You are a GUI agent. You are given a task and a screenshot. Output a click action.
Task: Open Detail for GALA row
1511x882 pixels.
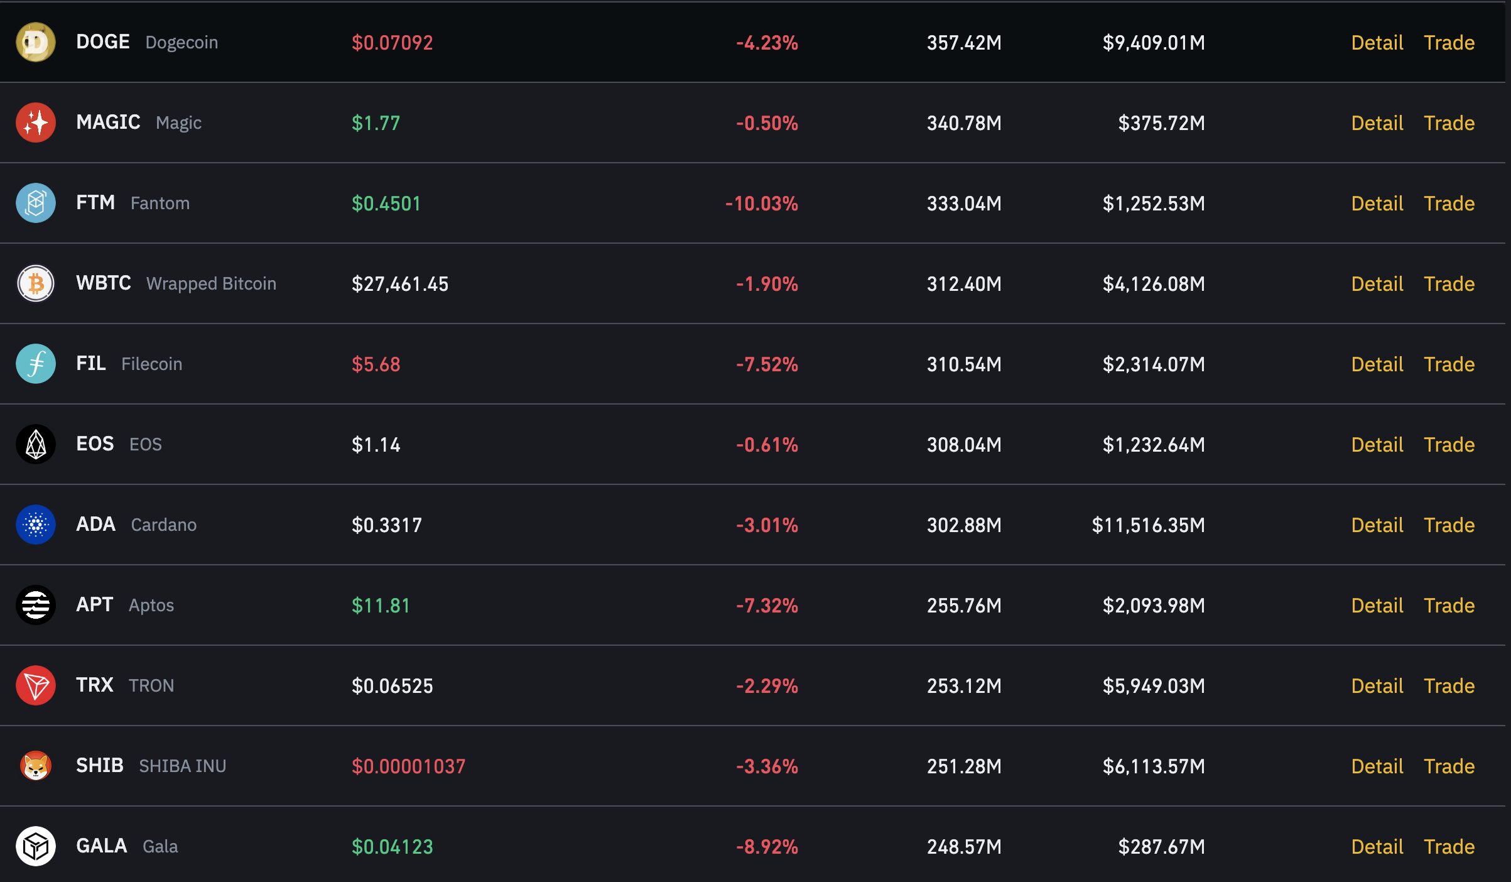(1377, 847)
